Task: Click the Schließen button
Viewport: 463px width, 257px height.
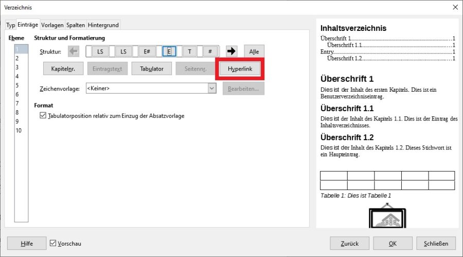Action: 436,244
